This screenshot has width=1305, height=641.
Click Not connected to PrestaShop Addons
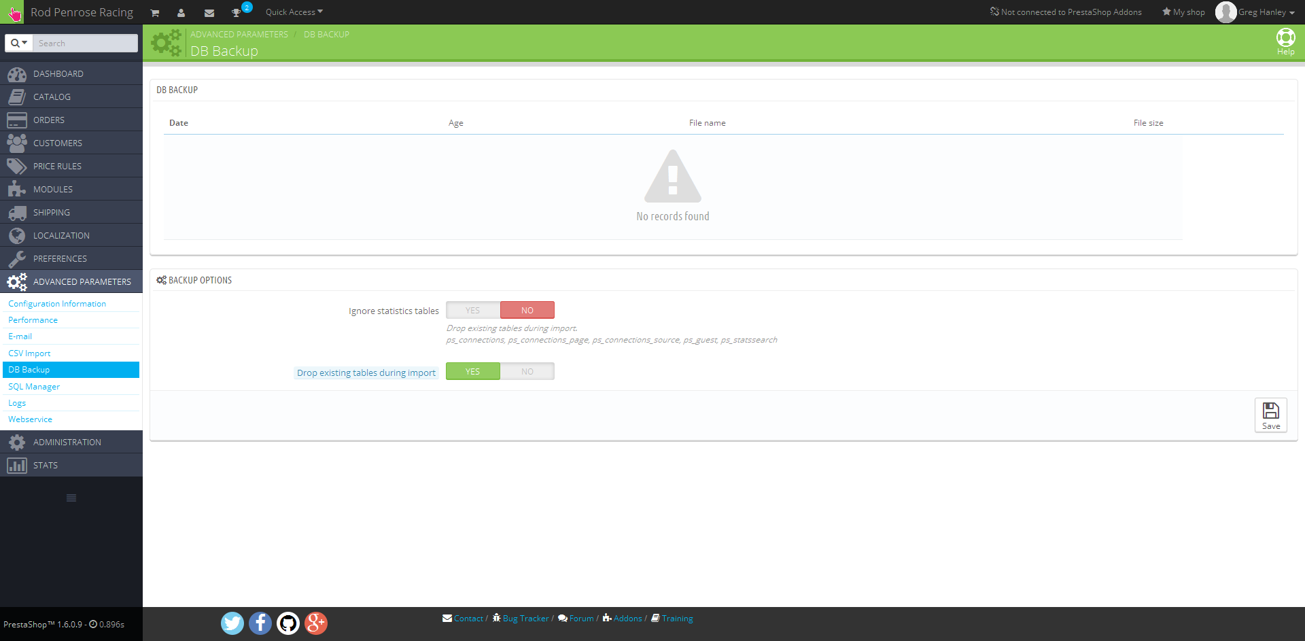1066,12
